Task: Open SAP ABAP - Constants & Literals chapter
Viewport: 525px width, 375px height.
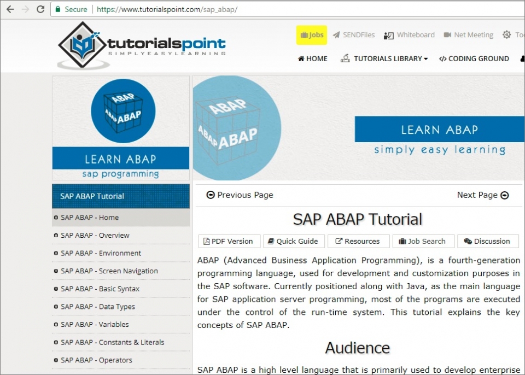Action: point(121,342)
